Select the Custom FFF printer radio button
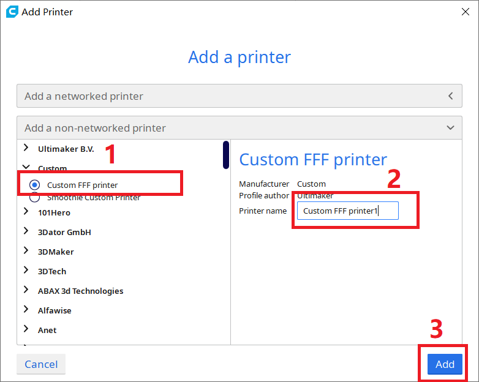The image size is (479, 382). (x=34, y=185)
